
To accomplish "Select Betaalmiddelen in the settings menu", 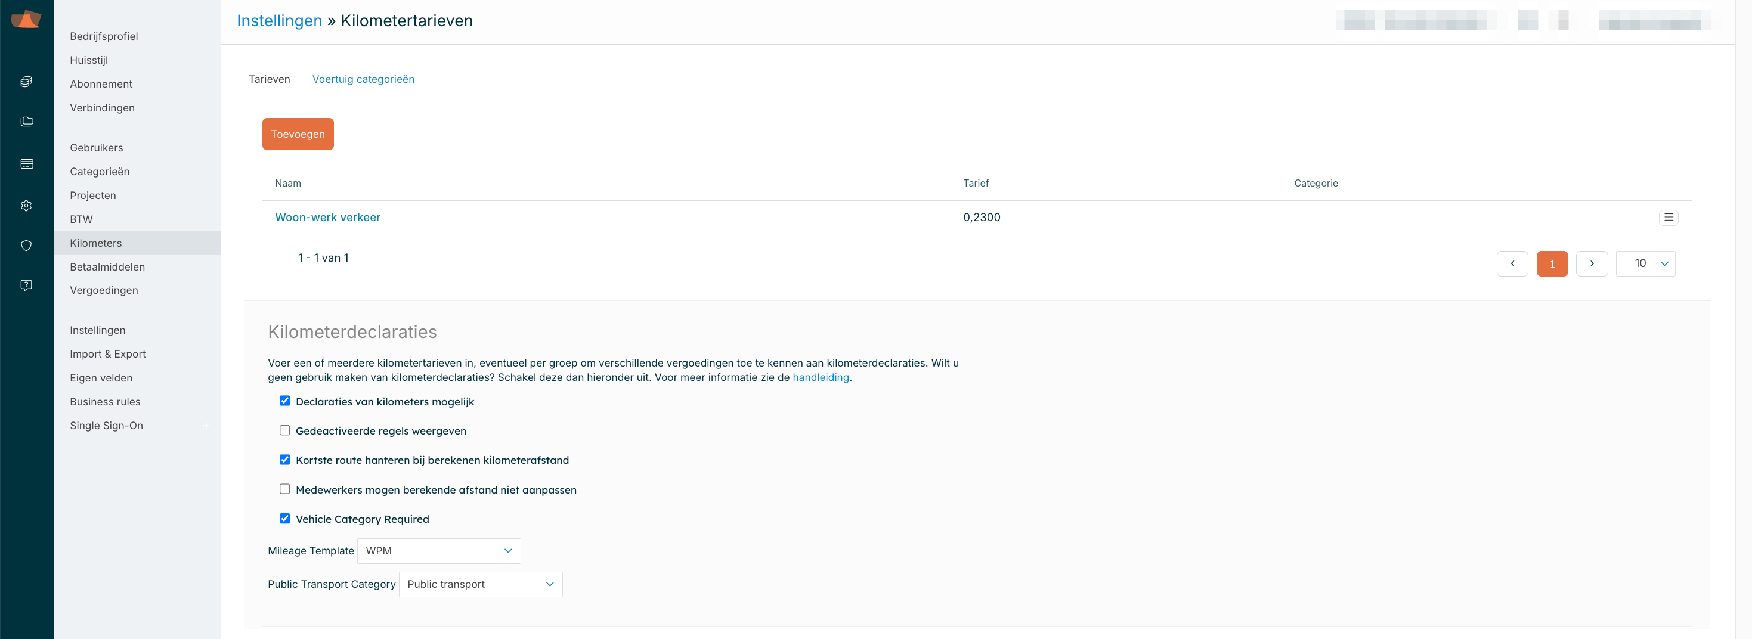I will (x=107, y=267).
